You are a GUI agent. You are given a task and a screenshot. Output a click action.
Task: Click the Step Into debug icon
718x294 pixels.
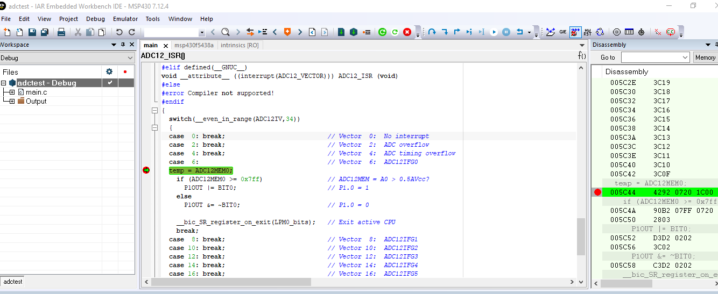tap(445, 32)
